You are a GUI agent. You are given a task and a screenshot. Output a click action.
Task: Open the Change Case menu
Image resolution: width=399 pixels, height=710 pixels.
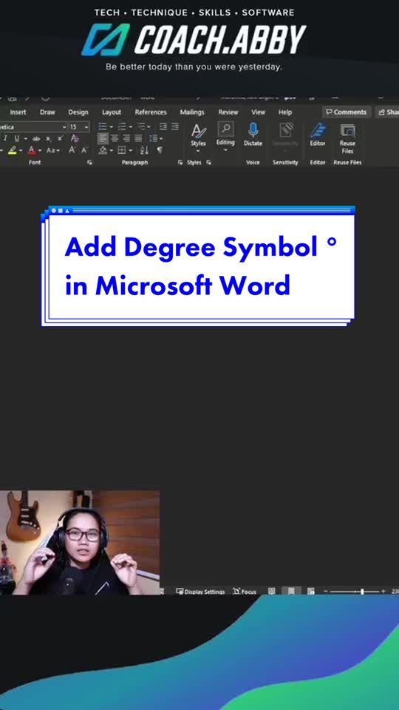53,150
